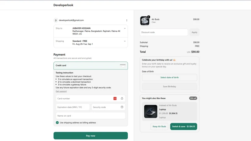Click the Instead of Air Buds label
Screen dimensions: 251x141
(168, 105)
